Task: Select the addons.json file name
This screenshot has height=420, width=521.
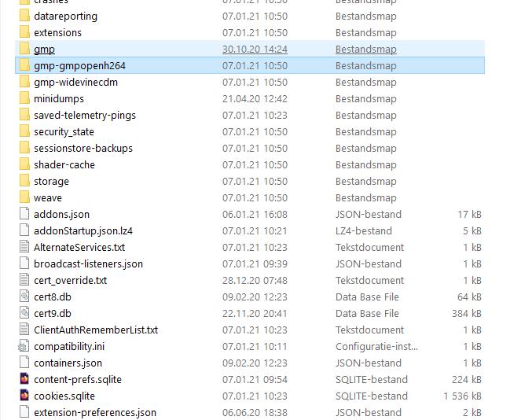Action: (61, 214)
